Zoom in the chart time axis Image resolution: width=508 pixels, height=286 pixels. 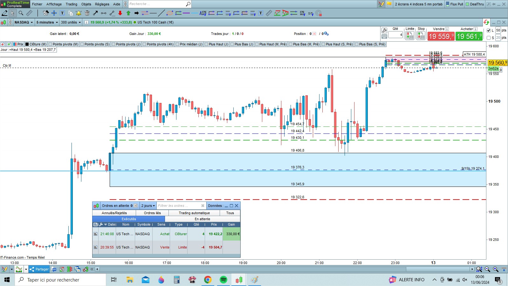(x=496, y=269)
